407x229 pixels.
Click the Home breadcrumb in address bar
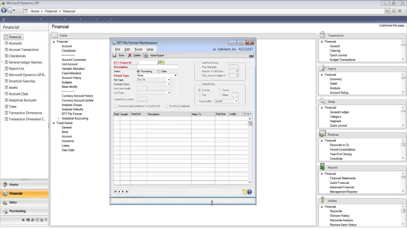pyautogui.click(x=35, y=11)
